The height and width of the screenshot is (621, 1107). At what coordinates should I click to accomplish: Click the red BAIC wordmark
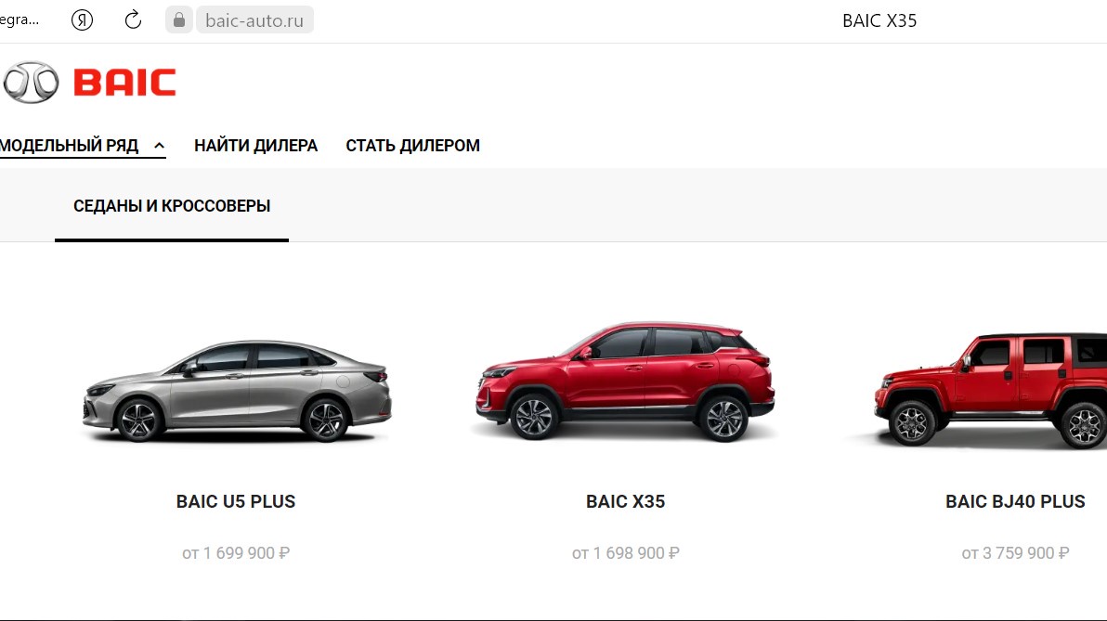(125, 83)
